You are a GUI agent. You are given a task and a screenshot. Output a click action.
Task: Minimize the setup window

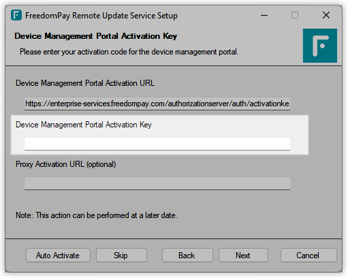point(264,16)
